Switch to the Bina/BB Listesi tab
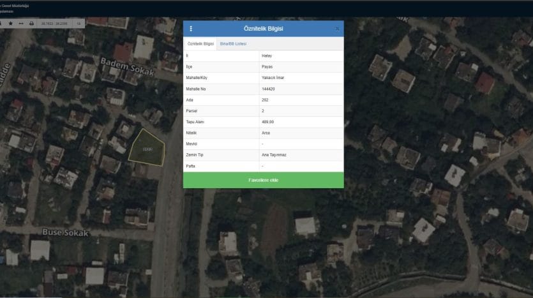Viewport: 533px width, 298px height. point(233,43)
